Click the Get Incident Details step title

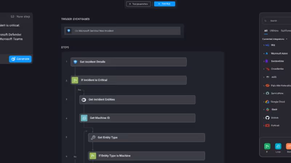click(x=93, y=62)
